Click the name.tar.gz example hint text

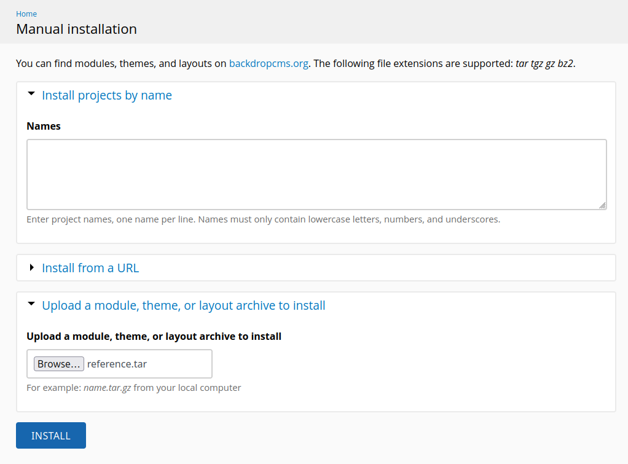pos(108,388)
